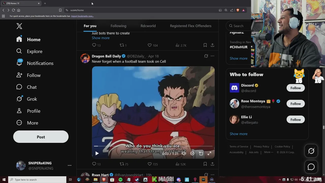Open the #CHIvHUR trending topic
This screenshot has width=325, height=183.
click(239, 47)
